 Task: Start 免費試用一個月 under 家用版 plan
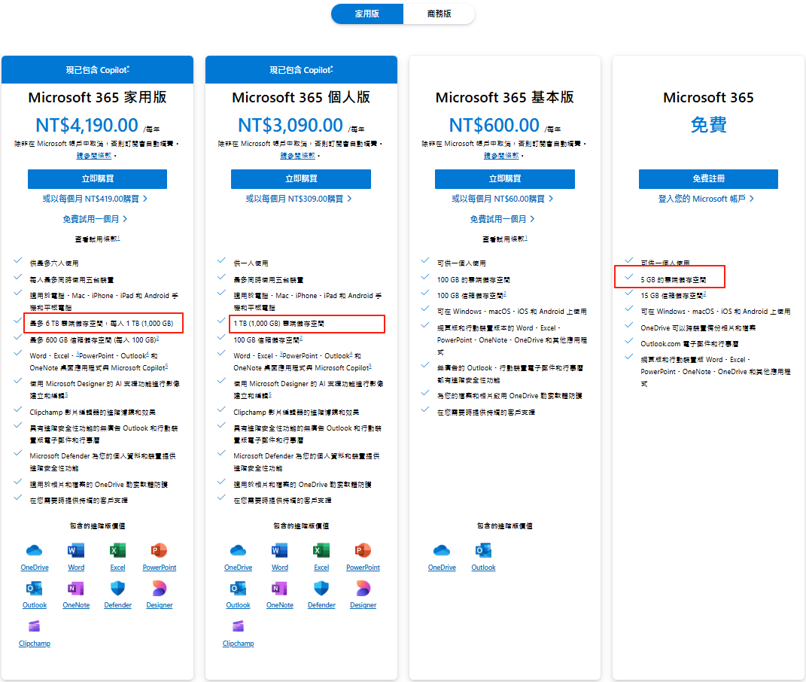click(x=95, y=219)
